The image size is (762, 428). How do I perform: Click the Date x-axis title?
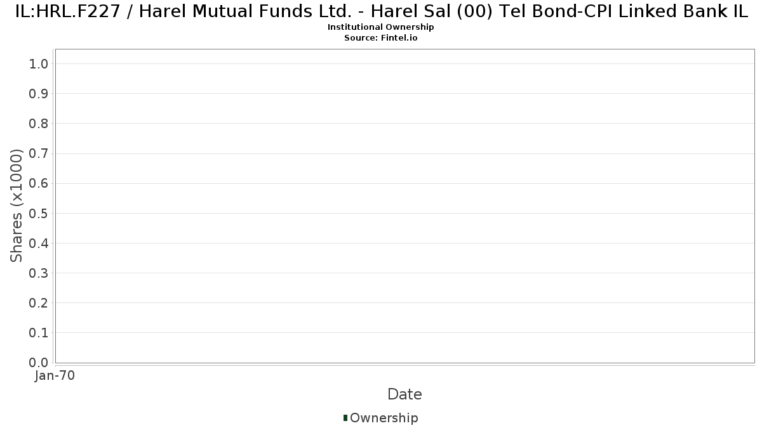pos(404,394)
